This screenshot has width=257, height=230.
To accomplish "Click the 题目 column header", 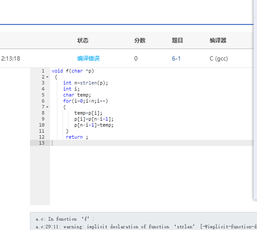I will (x=177, y=40).
